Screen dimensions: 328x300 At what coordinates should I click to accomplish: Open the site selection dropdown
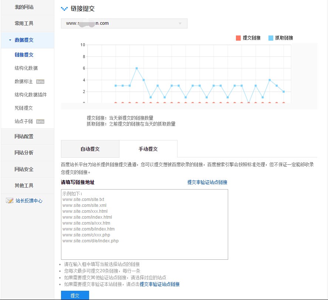tap(124, 23)
